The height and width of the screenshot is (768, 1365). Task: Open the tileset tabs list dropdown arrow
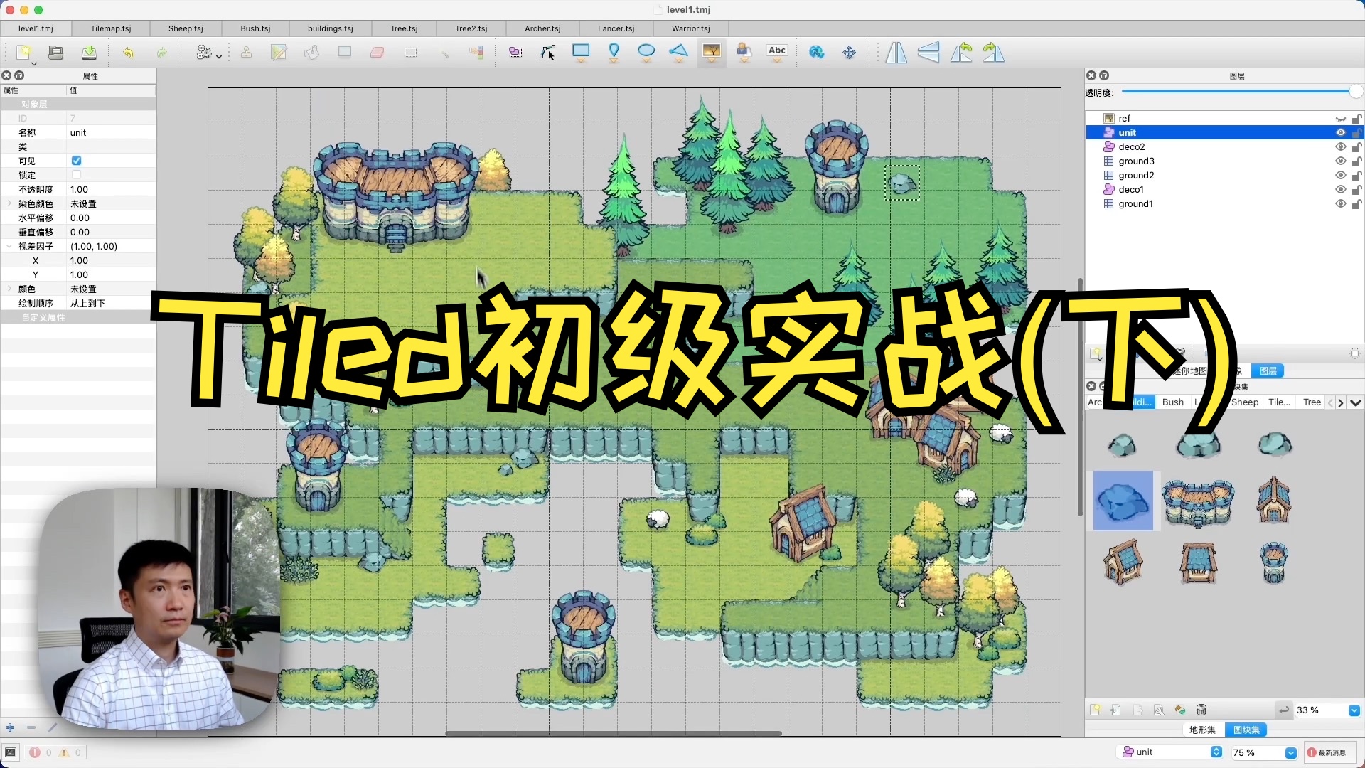tap(1356, 402)
